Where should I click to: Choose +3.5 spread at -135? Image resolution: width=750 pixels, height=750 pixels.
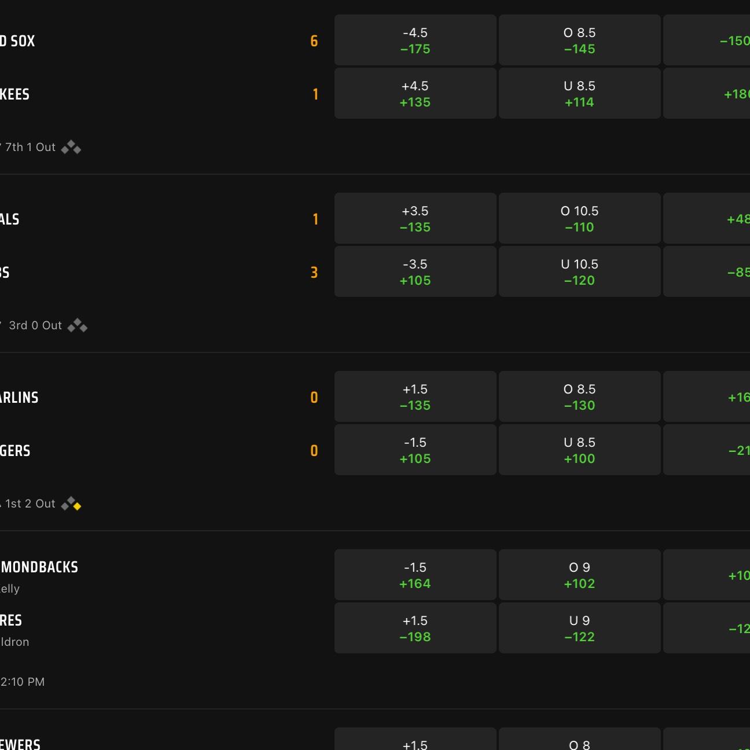[416, 219]
